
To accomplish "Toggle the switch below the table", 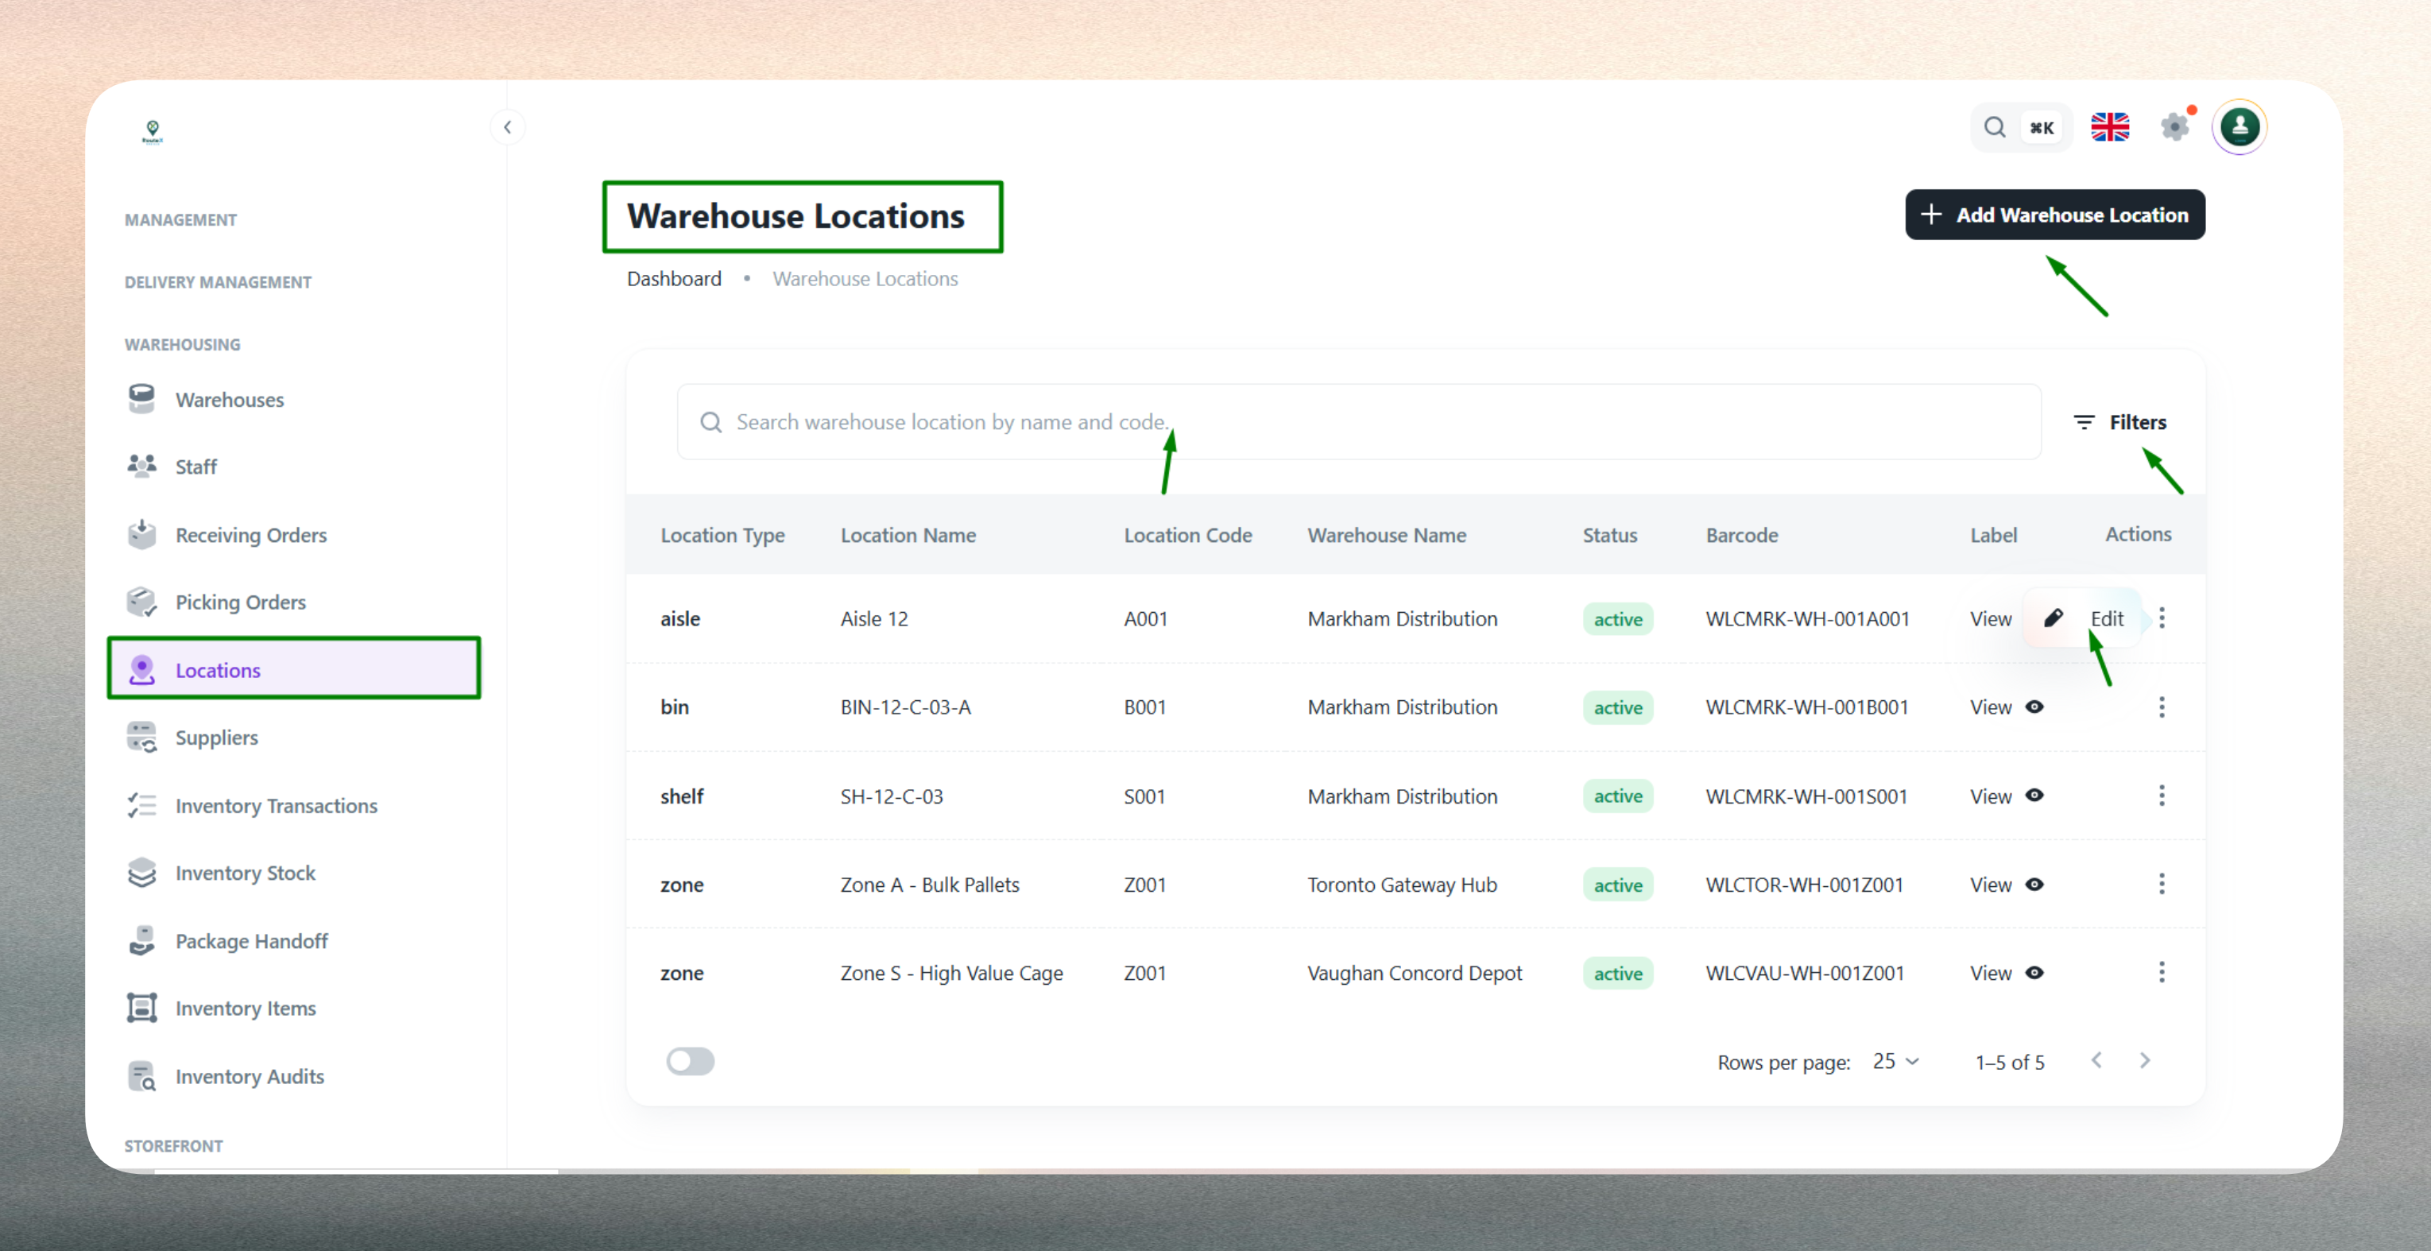I will click(691, 1061).
